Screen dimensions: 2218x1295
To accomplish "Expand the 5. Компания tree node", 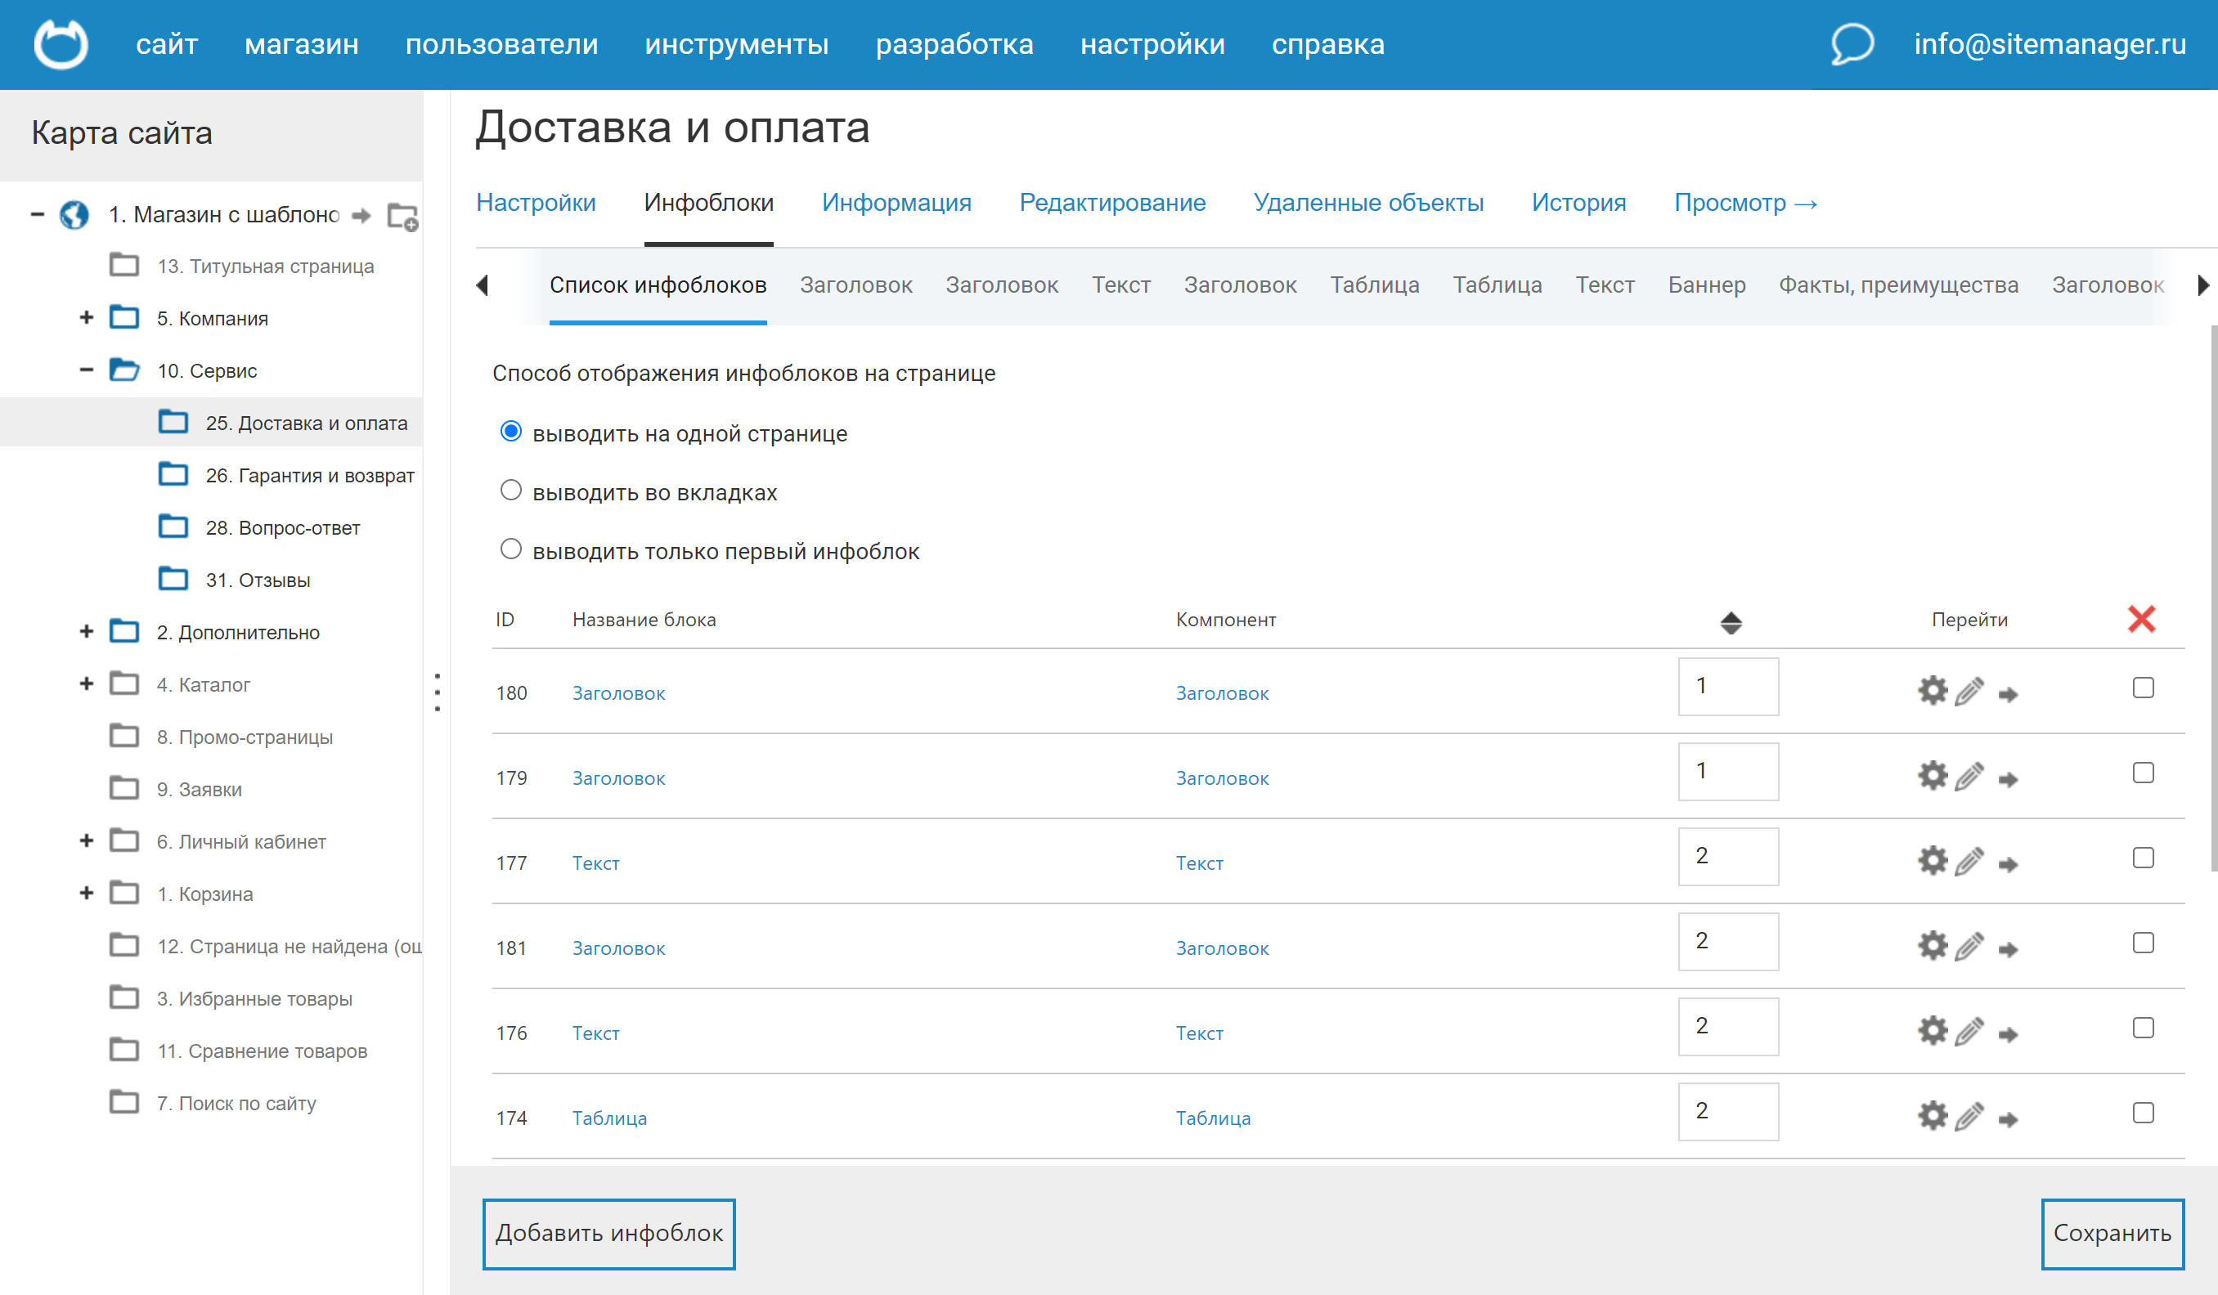I will [85, 317].
